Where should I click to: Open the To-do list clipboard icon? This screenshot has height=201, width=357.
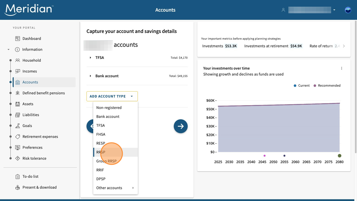click(x=18, y=177)
